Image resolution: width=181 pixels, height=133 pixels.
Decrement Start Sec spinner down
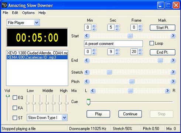click(117, 29)
